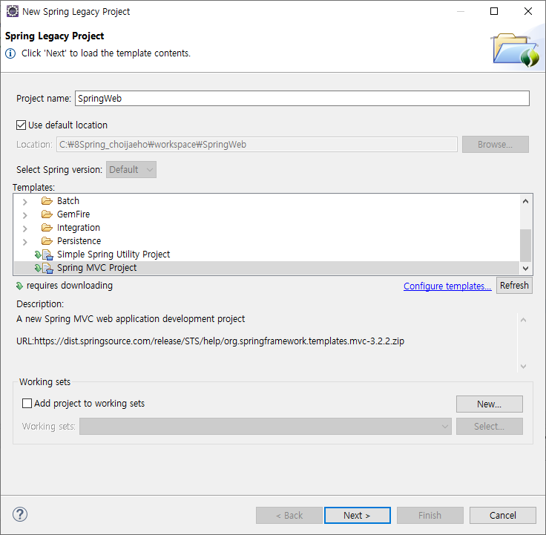Viewport: 546px width, 535px height.
Task: Click the Cancel button
Action: 502,515
